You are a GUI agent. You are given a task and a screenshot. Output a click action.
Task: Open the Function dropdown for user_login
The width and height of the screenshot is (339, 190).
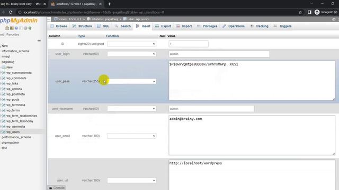(132, 54)
